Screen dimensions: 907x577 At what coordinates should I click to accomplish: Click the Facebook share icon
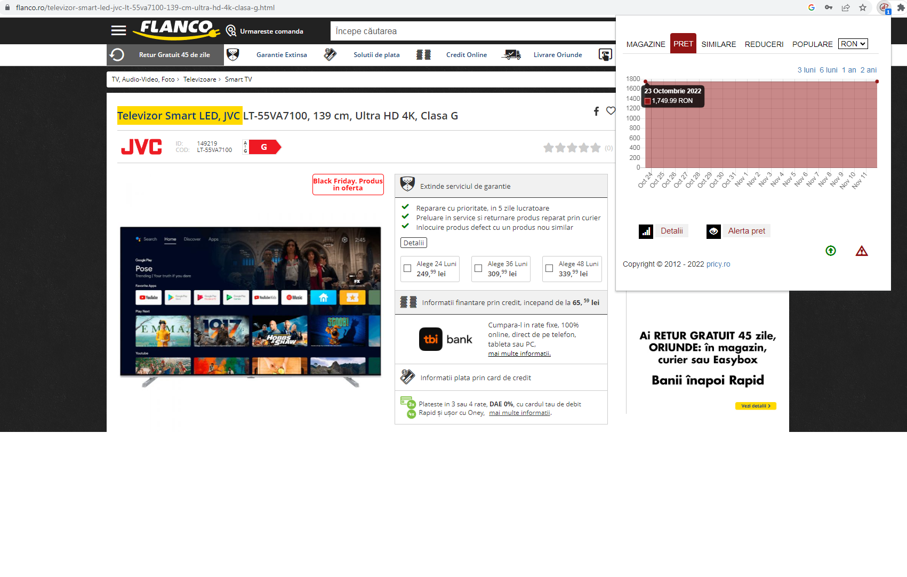pyautogui.click(x=596, y=111)
